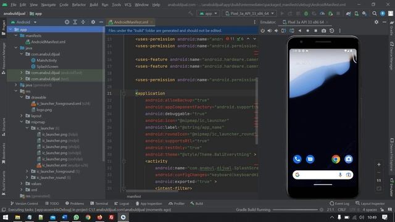The image size is (395, 222).
Task: Open the global Search Everywhere magnifier
Action: coord(375,14)
